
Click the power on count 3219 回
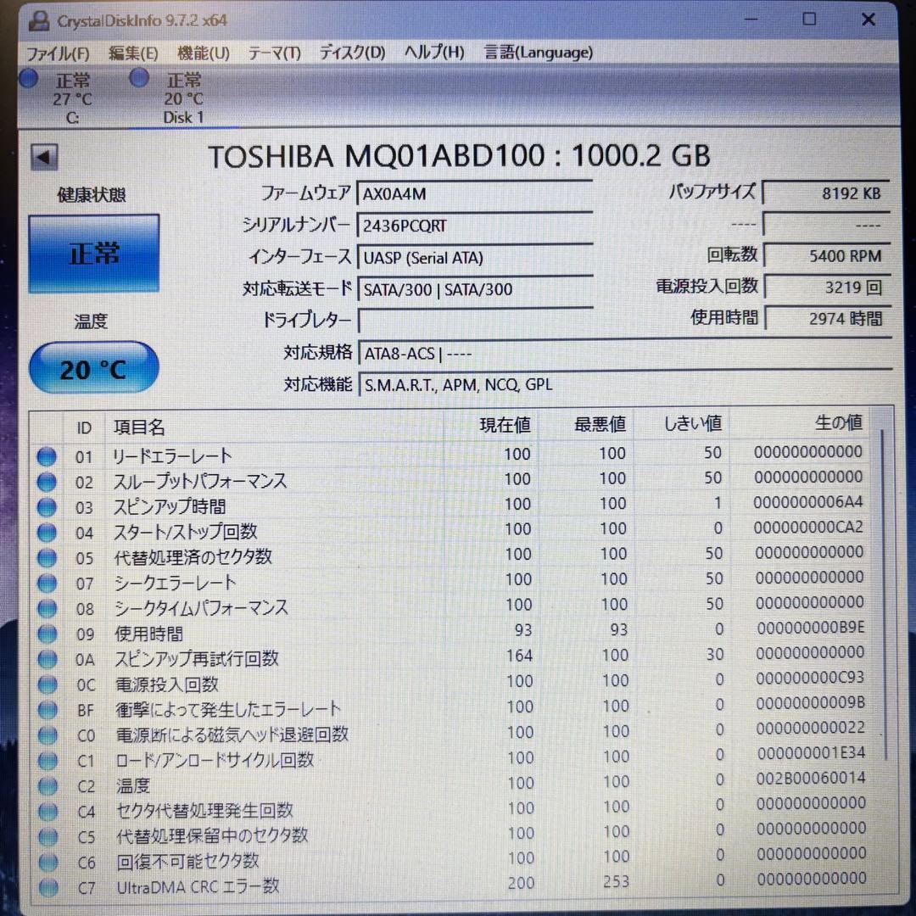827,288
